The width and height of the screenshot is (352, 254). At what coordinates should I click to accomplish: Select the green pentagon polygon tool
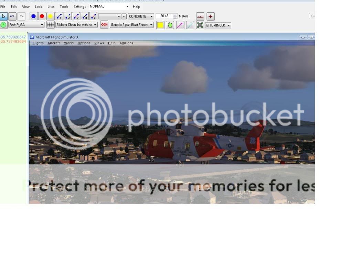tap(170, 25)
